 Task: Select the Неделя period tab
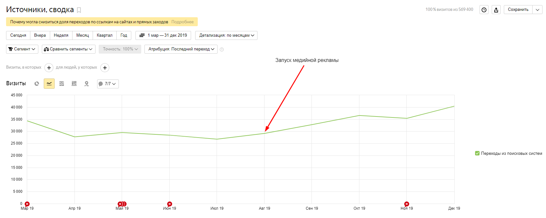61,35
